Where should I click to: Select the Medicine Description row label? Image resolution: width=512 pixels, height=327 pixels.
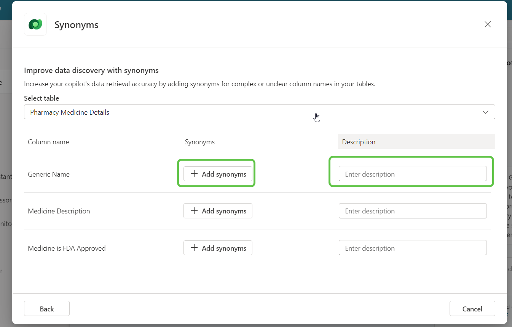(x=59, y=211)
